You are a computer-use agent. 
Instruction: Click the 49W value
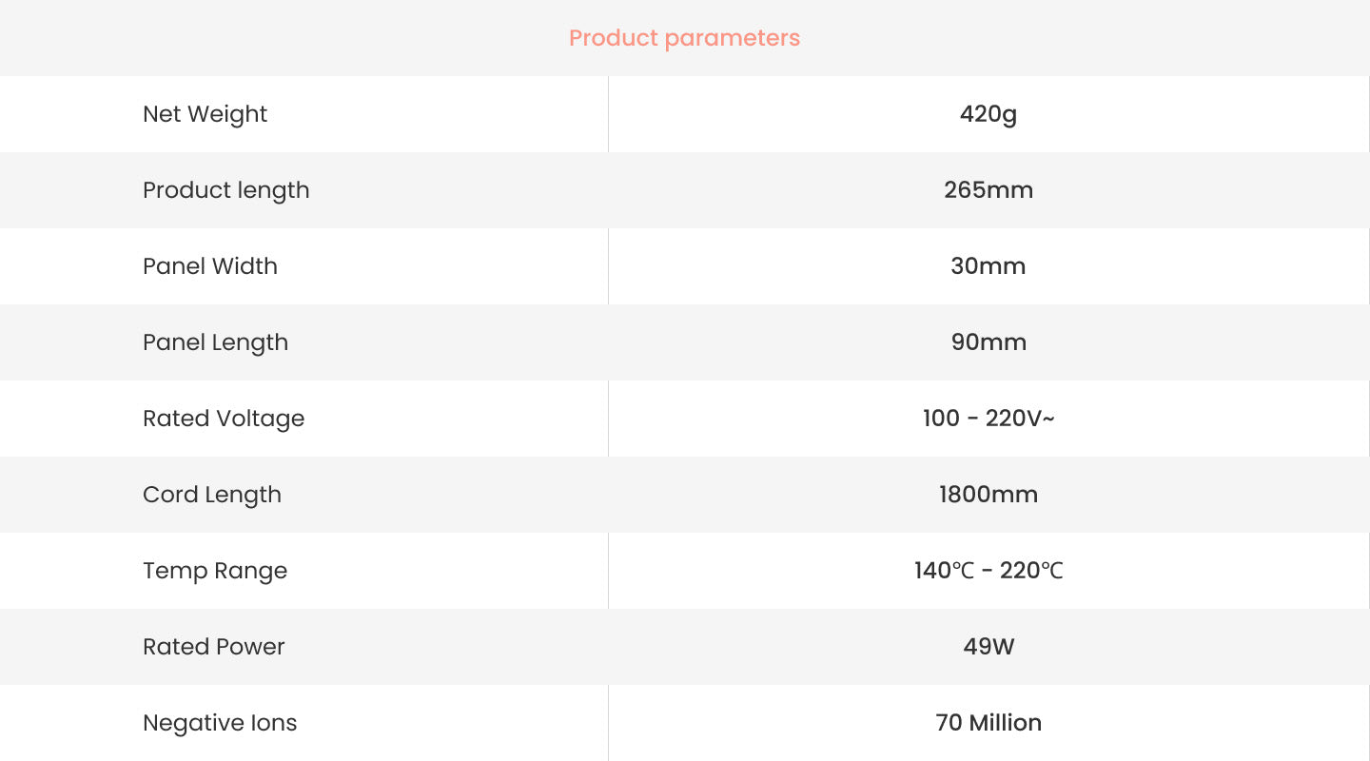988,647
